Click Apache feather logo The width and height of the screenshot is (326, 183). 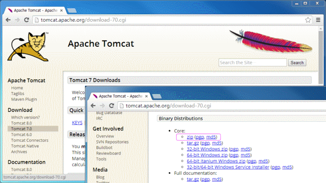(x=271, y=41)
